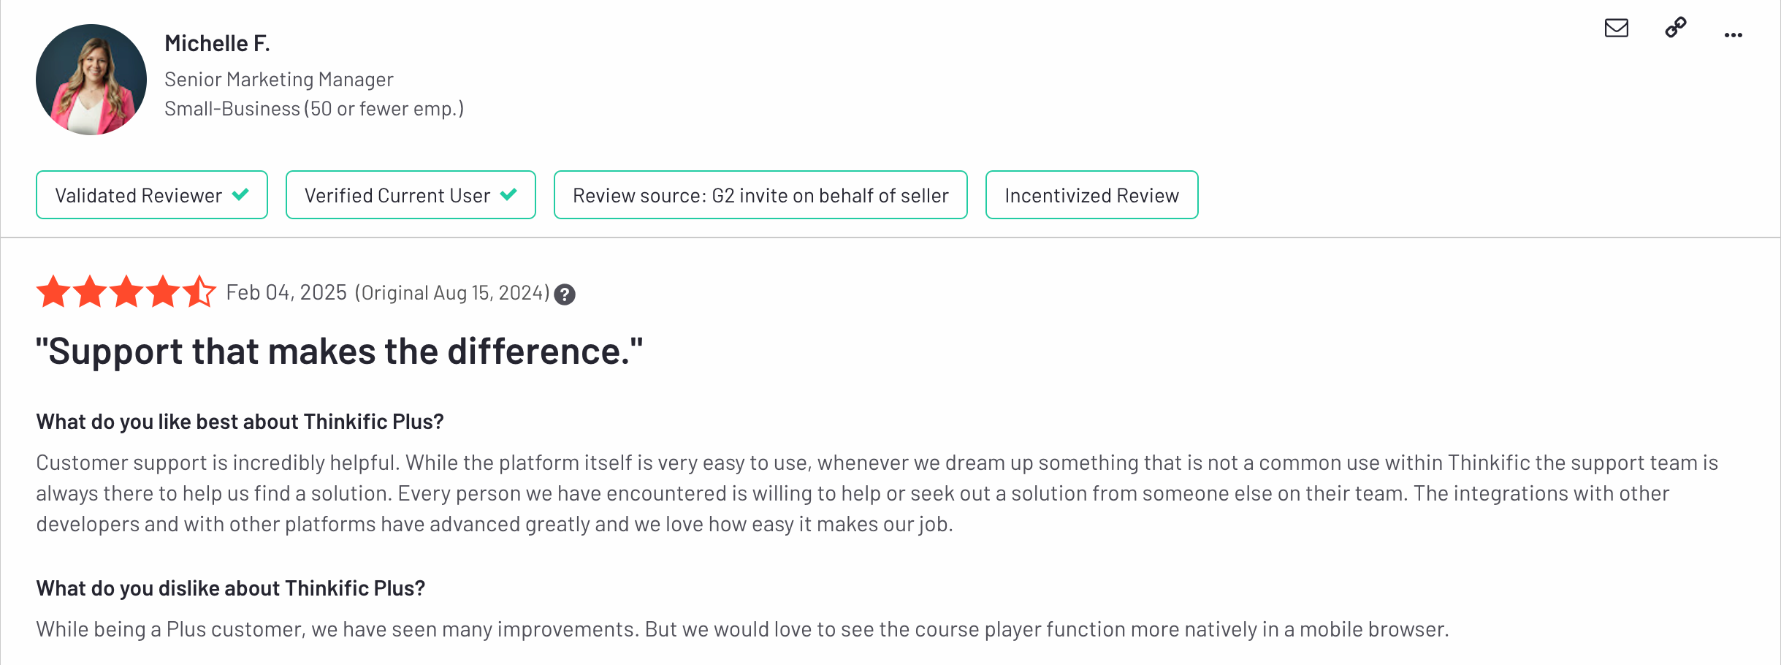Click the checkmark on Validated Reviewer badge
This screenshot has width=1781, height=665.
pyautogui.click(x=241, y=194)
